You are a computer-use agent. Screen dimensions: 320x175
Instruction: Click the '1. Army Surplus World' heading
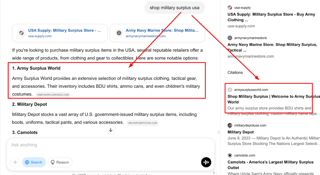click(x=36, y=68)
